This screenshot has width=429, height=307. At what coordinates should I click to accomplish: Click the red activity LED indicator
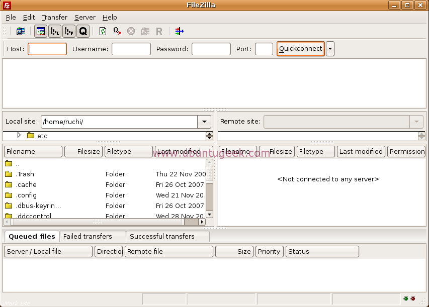pos(413,298)
